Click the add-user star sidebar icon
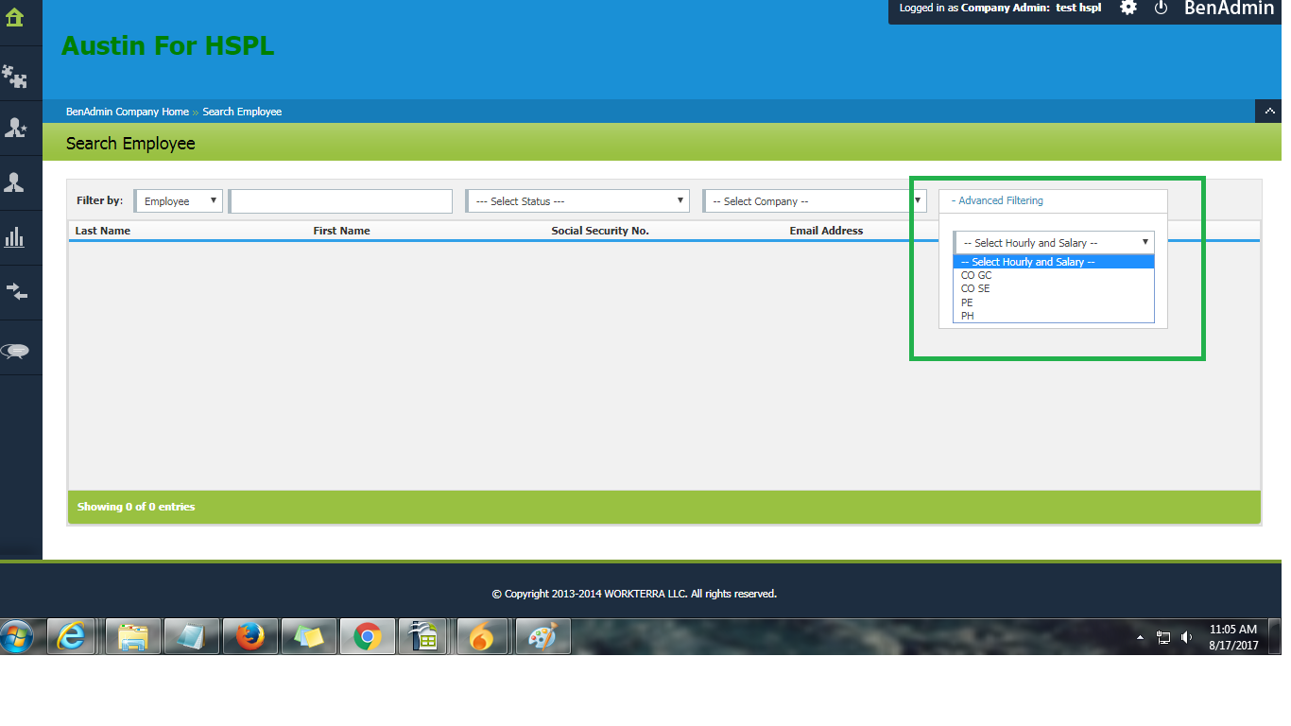 (15, 129)
